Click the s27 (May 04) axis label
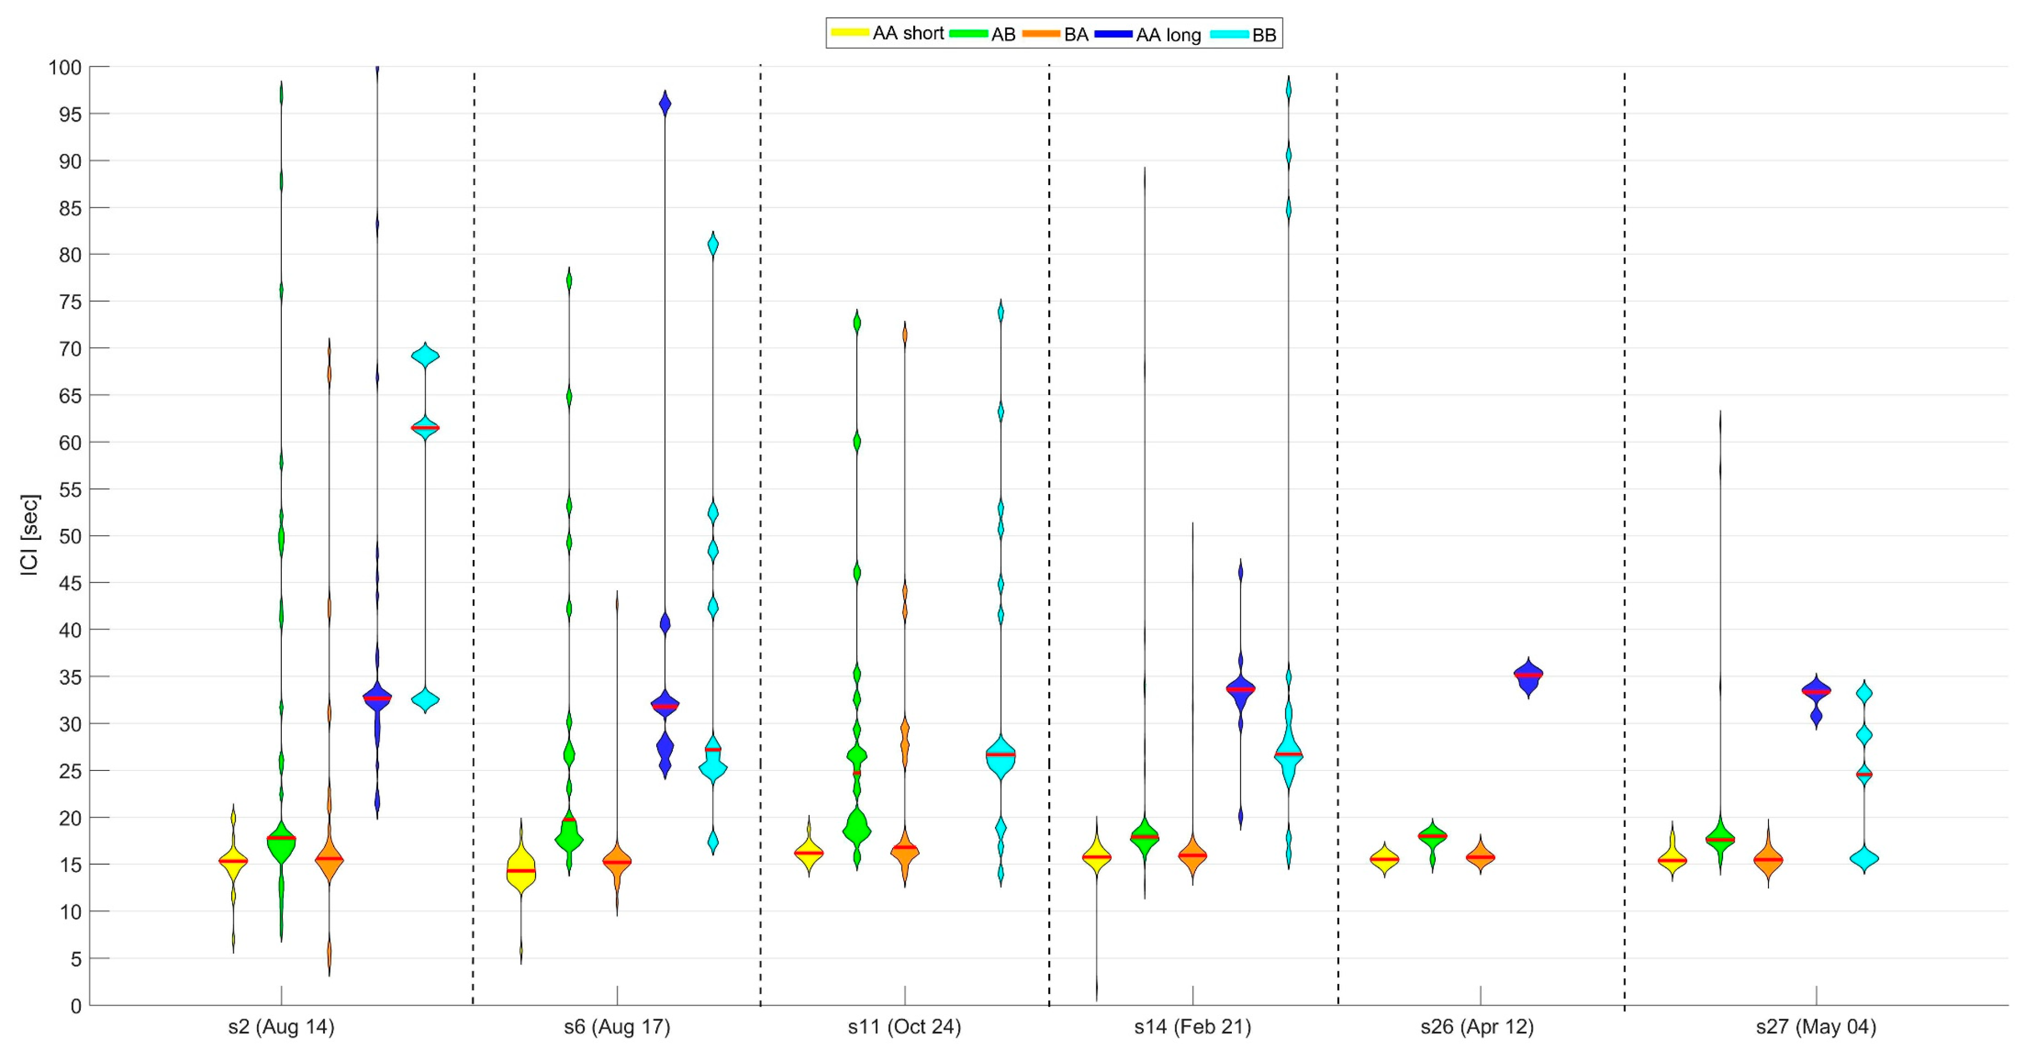Image resolution: width=2029 pixels, height=1057 pixels. point(1815,1027)
